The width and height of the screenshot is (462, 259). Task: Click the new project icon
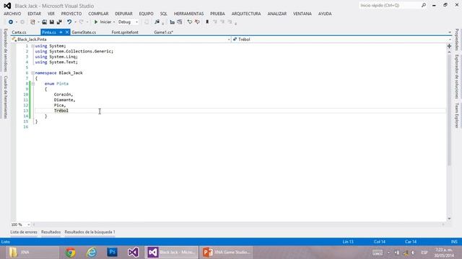point(32,22)
